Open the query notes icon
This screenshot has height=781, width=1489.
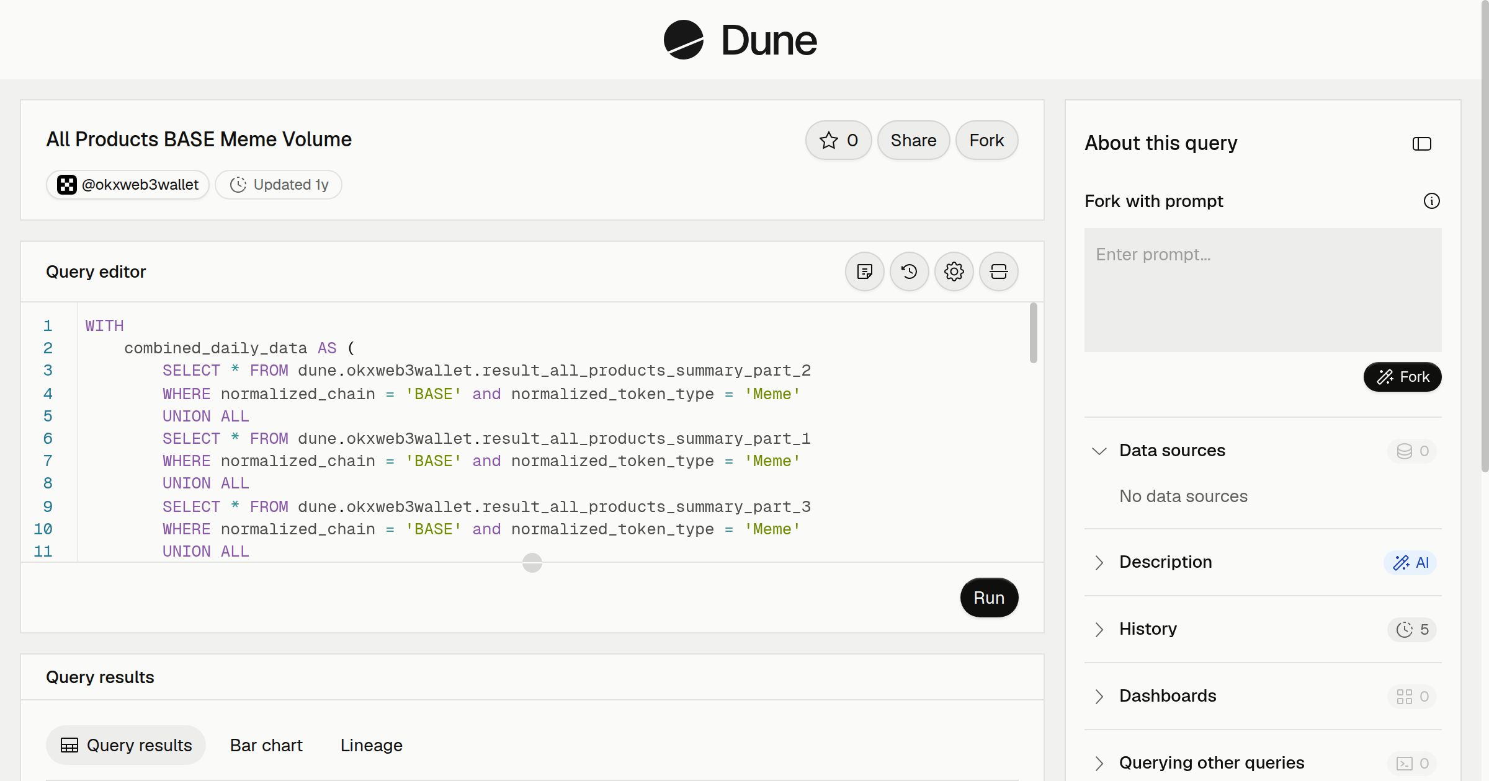pyautogui.click(x=864, y=271)
